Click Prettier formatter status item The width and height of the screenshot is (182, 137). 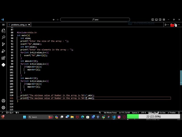click(x=172, y=112)
